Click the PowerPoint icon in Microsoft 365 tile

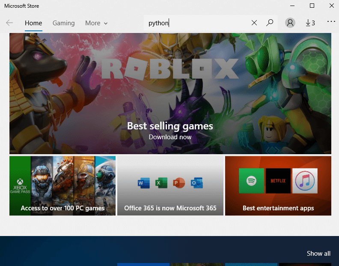pos(179,183)
